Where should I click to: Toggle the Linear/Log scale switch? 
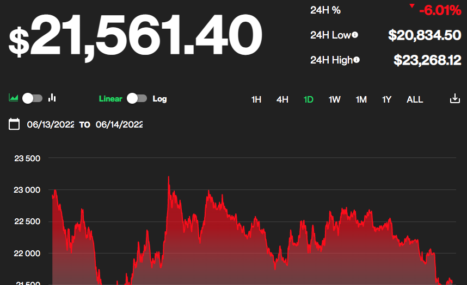137,98
